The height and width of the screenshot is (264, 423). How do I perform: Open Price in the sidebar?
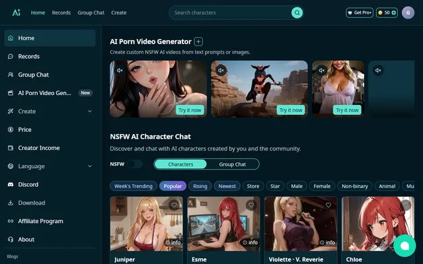coord(50,129)
